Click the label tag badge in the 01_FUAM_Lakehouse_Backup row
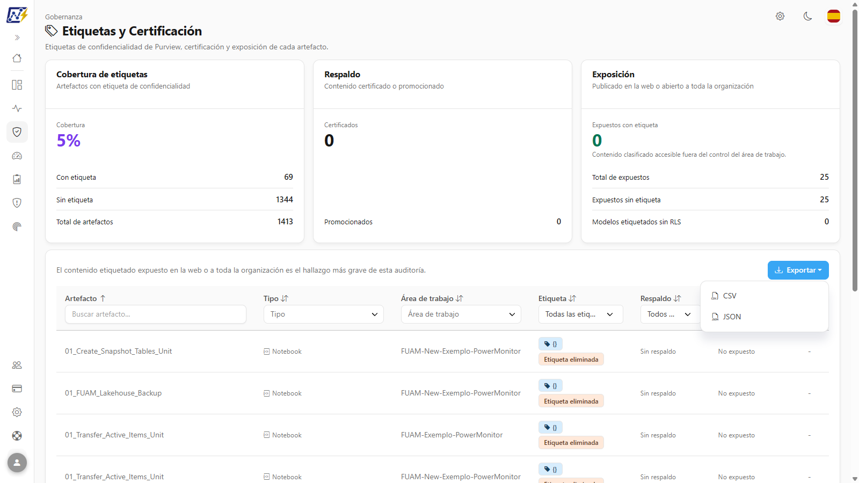The image size is (859, 483). [550, 385]
